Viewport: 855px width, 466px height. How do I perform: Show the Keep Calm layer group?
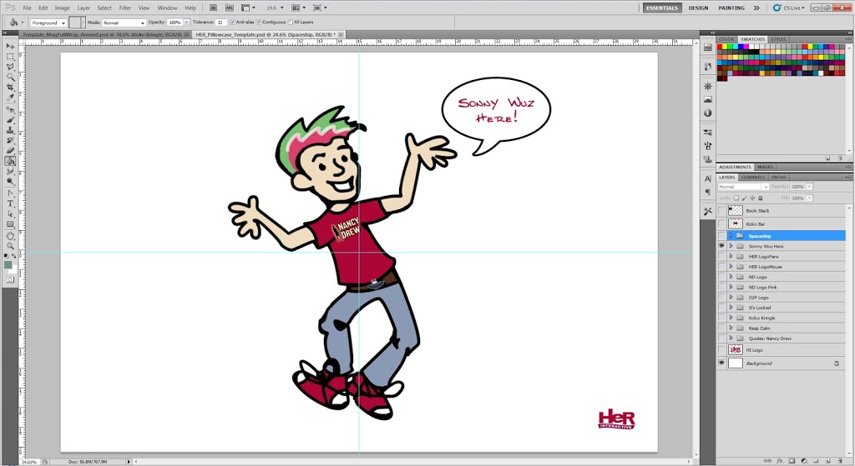[x=721, y=328]
